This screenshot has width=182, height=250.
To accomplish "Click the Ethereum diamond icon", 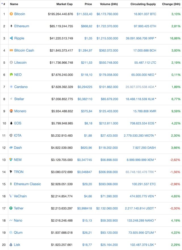I will click(11, 26).
